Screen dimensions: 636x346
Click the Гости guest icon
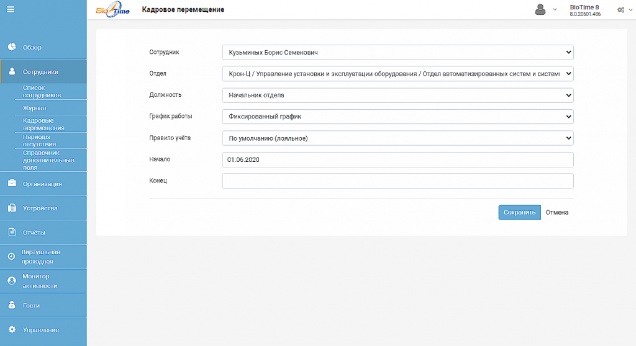point(12,304)
